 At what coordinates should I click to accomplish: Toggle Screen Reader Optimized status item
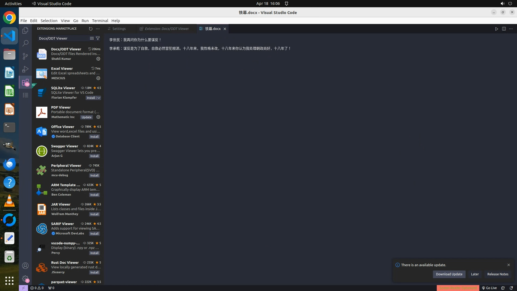(458, 288)
